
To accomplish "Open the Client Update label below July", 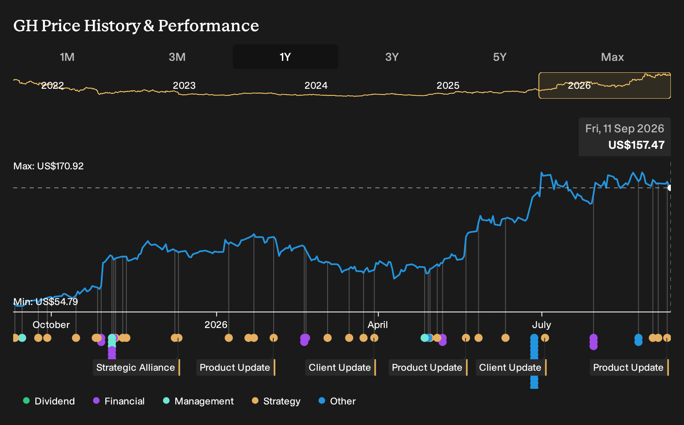I will pos(511,367).
